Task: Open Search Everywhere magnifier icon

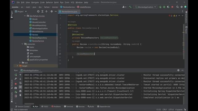Action: (177, 7)
